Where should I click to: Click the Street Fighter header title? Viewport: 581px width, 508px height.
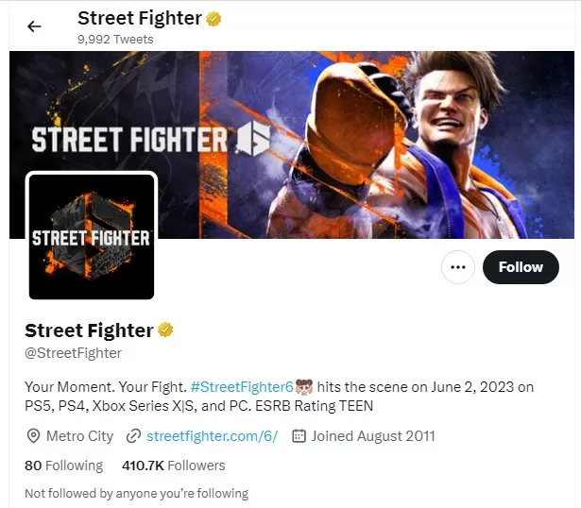click(139, 18)
